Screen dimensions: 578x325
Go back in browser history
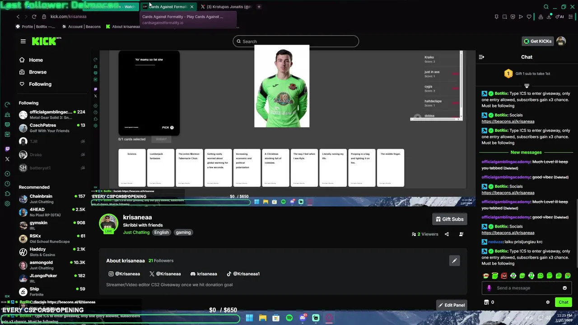pyautogui.click(x=18, y=17)
